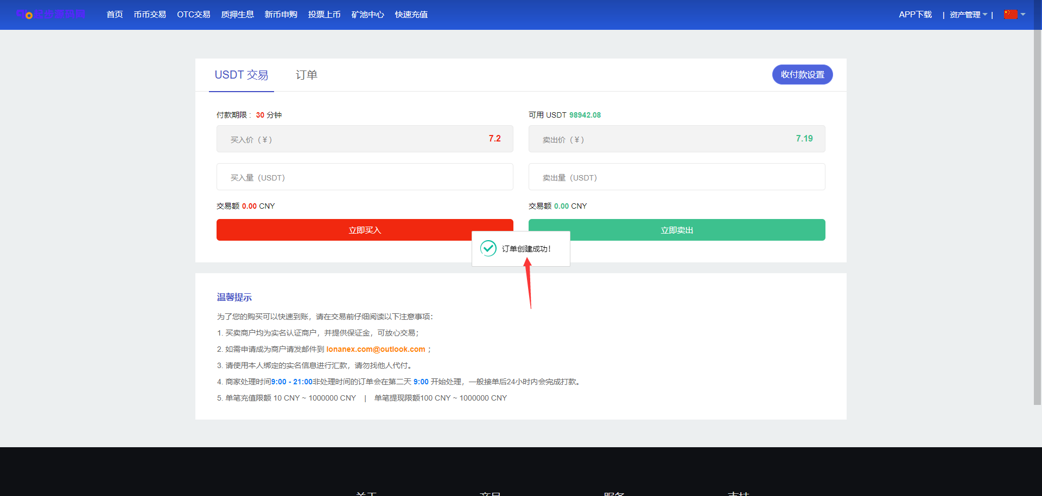Image resolution: width=1042 pixels, height=496 pixels.
Task: Navigate to 新币申购 page
Action: (281, 15)
